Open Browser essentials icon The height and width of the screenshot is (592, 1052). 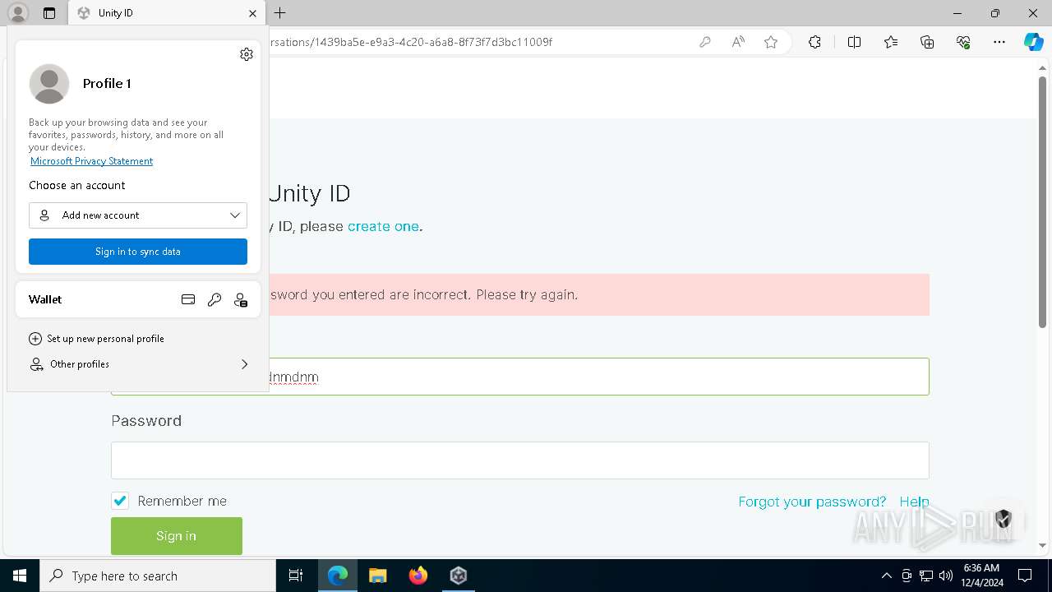963,42
